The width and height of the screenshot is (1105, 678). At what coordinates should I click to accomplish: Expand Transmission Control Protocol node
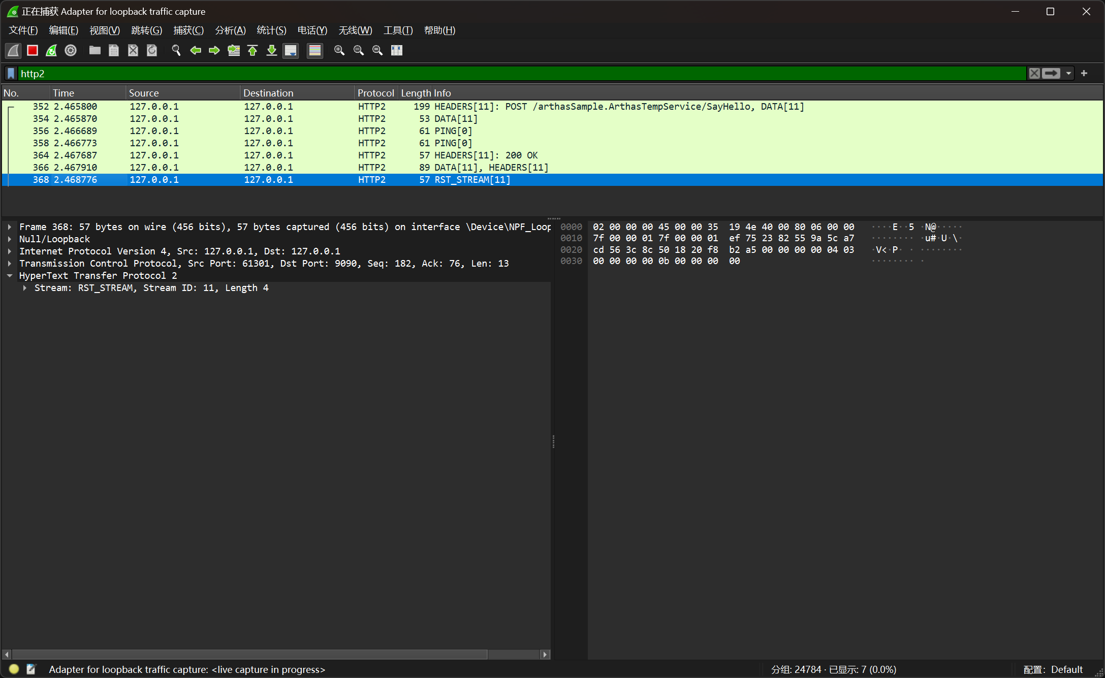(9, 264)
